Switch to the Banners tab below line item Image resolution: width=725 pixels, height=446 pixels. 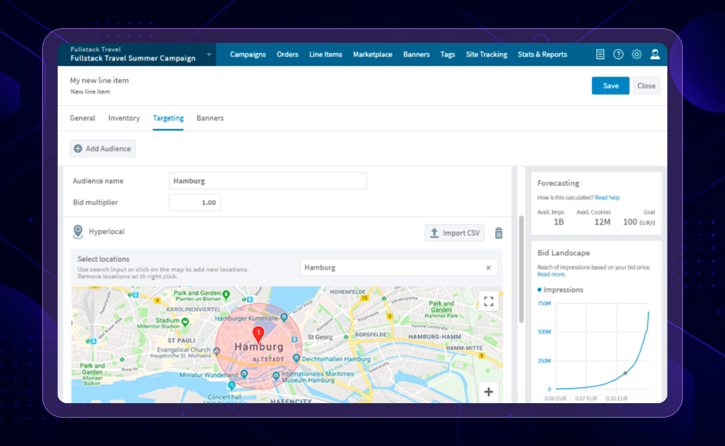(210, 118)
